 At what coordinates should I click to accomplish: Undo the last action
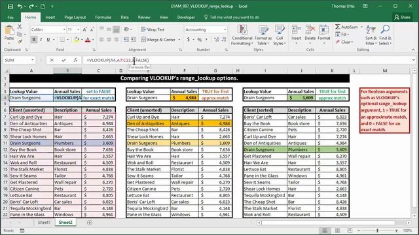pos(20,6)
